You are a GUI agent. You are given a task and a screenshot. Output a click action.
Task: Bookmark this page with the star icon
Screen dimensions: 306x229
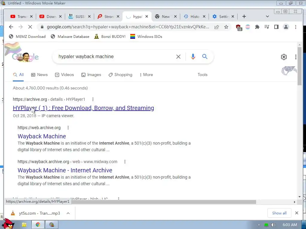(226, 27)
